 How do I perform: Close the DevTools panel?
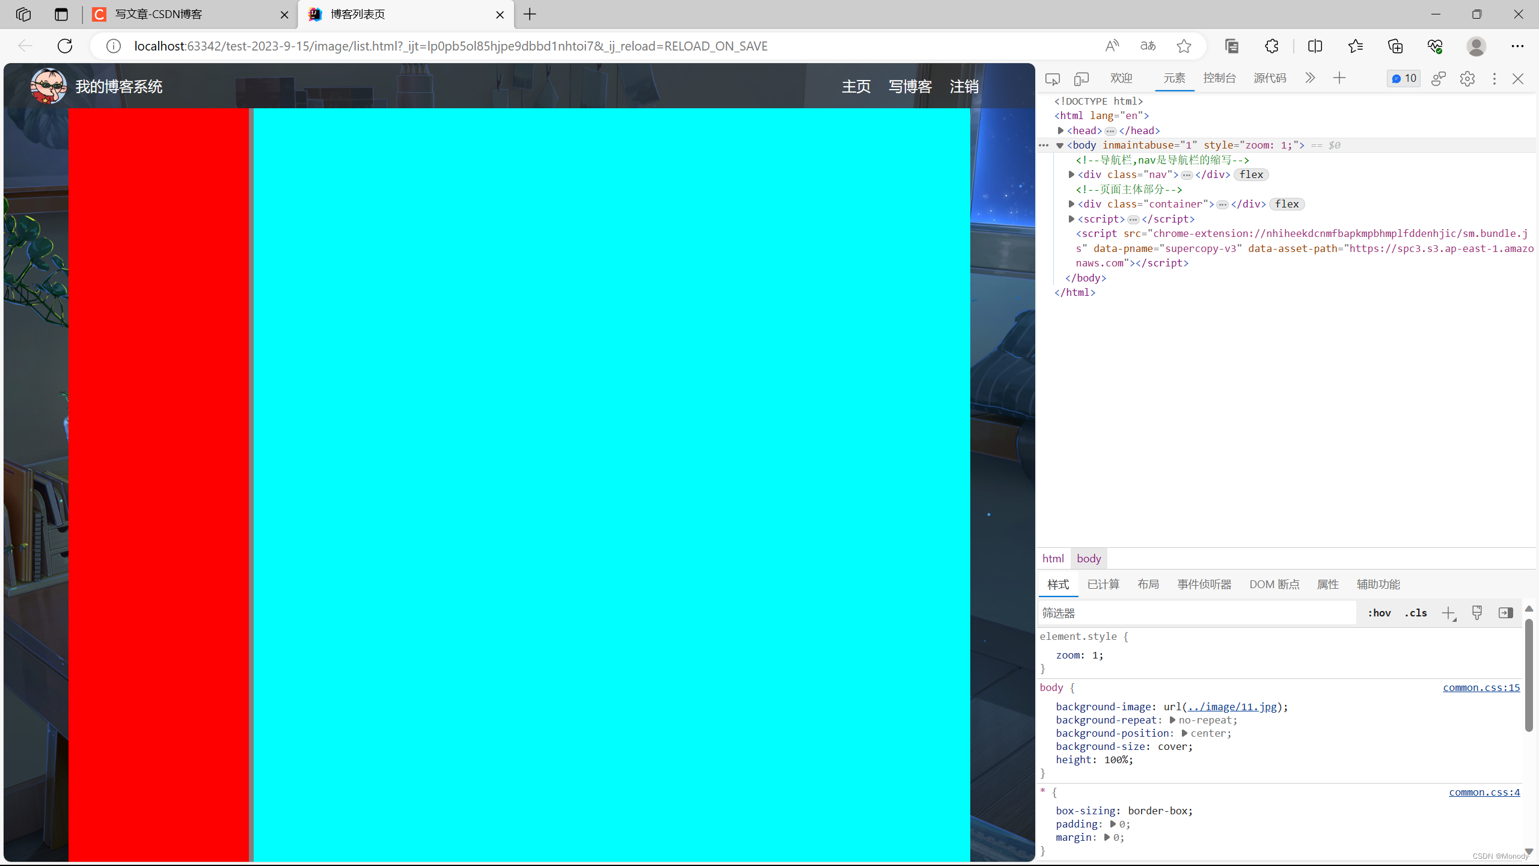coord(1518,79)
